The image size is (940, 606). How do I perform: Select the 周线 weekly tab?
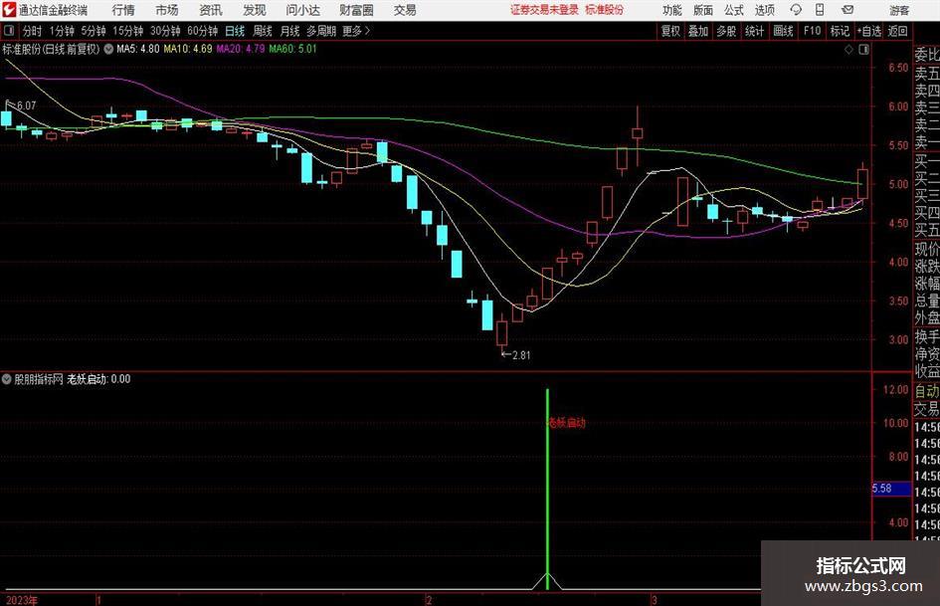coord(263,31)
